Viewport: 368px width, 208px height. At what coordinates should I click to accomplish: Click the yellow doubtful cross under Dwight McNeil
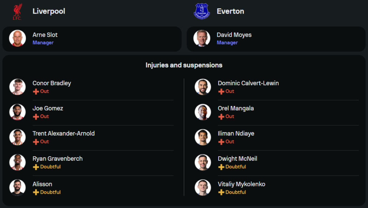[x=221, y=167]
